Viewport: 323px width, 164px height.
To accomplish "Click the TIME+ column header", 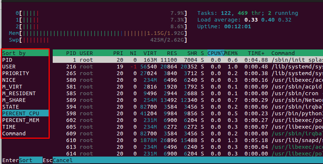I will click(x=257, y=53).
